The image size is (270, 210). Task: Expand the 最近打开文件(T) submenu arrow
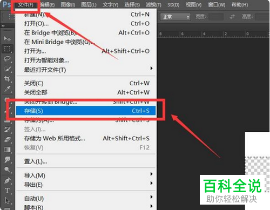click(152, 69)
